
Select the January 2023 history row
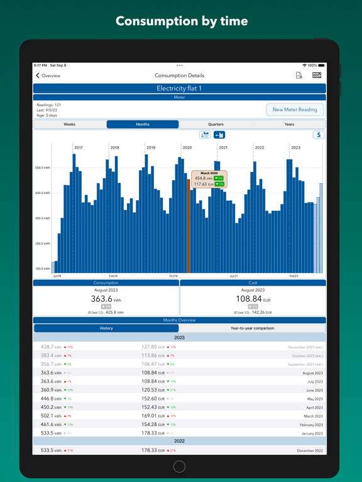click(180, 433)
